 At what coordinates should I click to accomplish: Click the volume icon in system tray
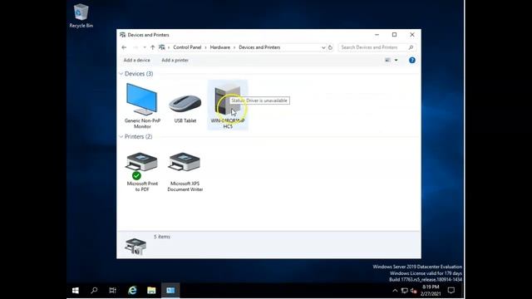414,291
